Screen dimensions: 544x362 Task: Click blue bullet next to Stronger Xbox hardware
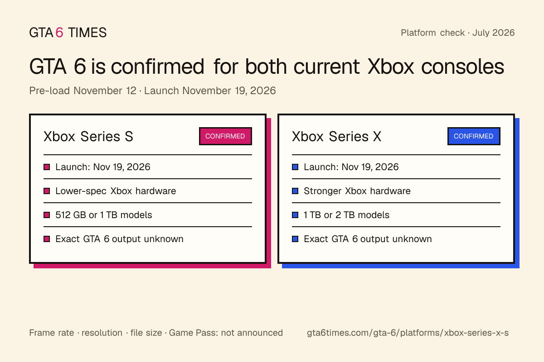[x=295, y=191]
